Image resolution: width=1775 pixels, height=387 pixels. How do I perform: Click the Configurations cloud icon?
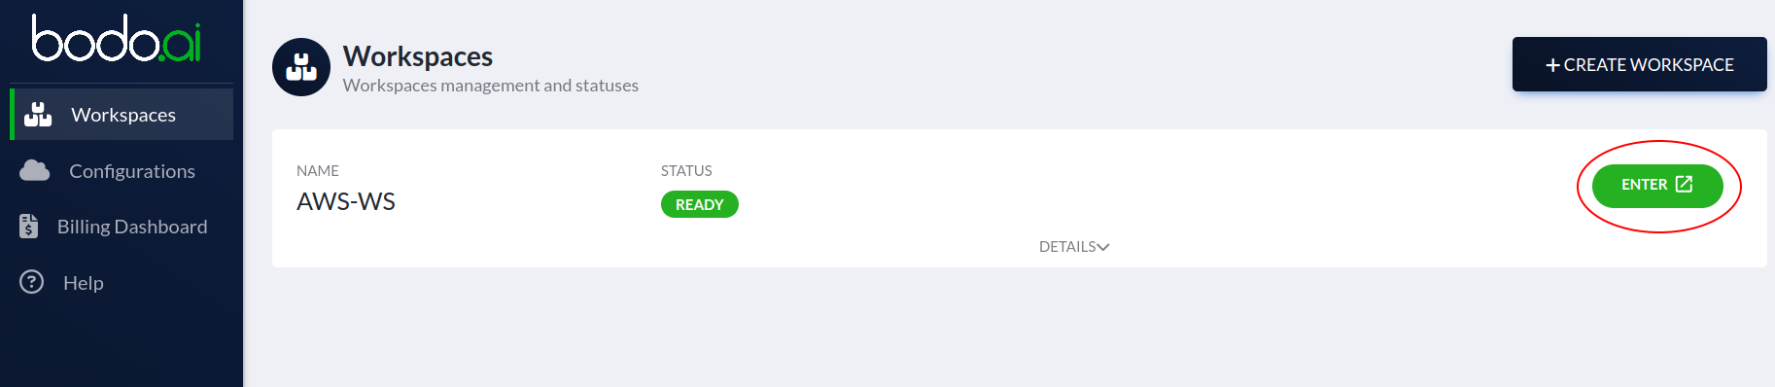[35, 171]
